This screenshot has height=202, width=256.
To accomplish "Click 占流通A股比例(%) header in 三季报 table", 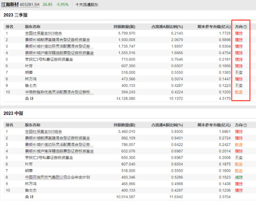I will coord(167,27).
